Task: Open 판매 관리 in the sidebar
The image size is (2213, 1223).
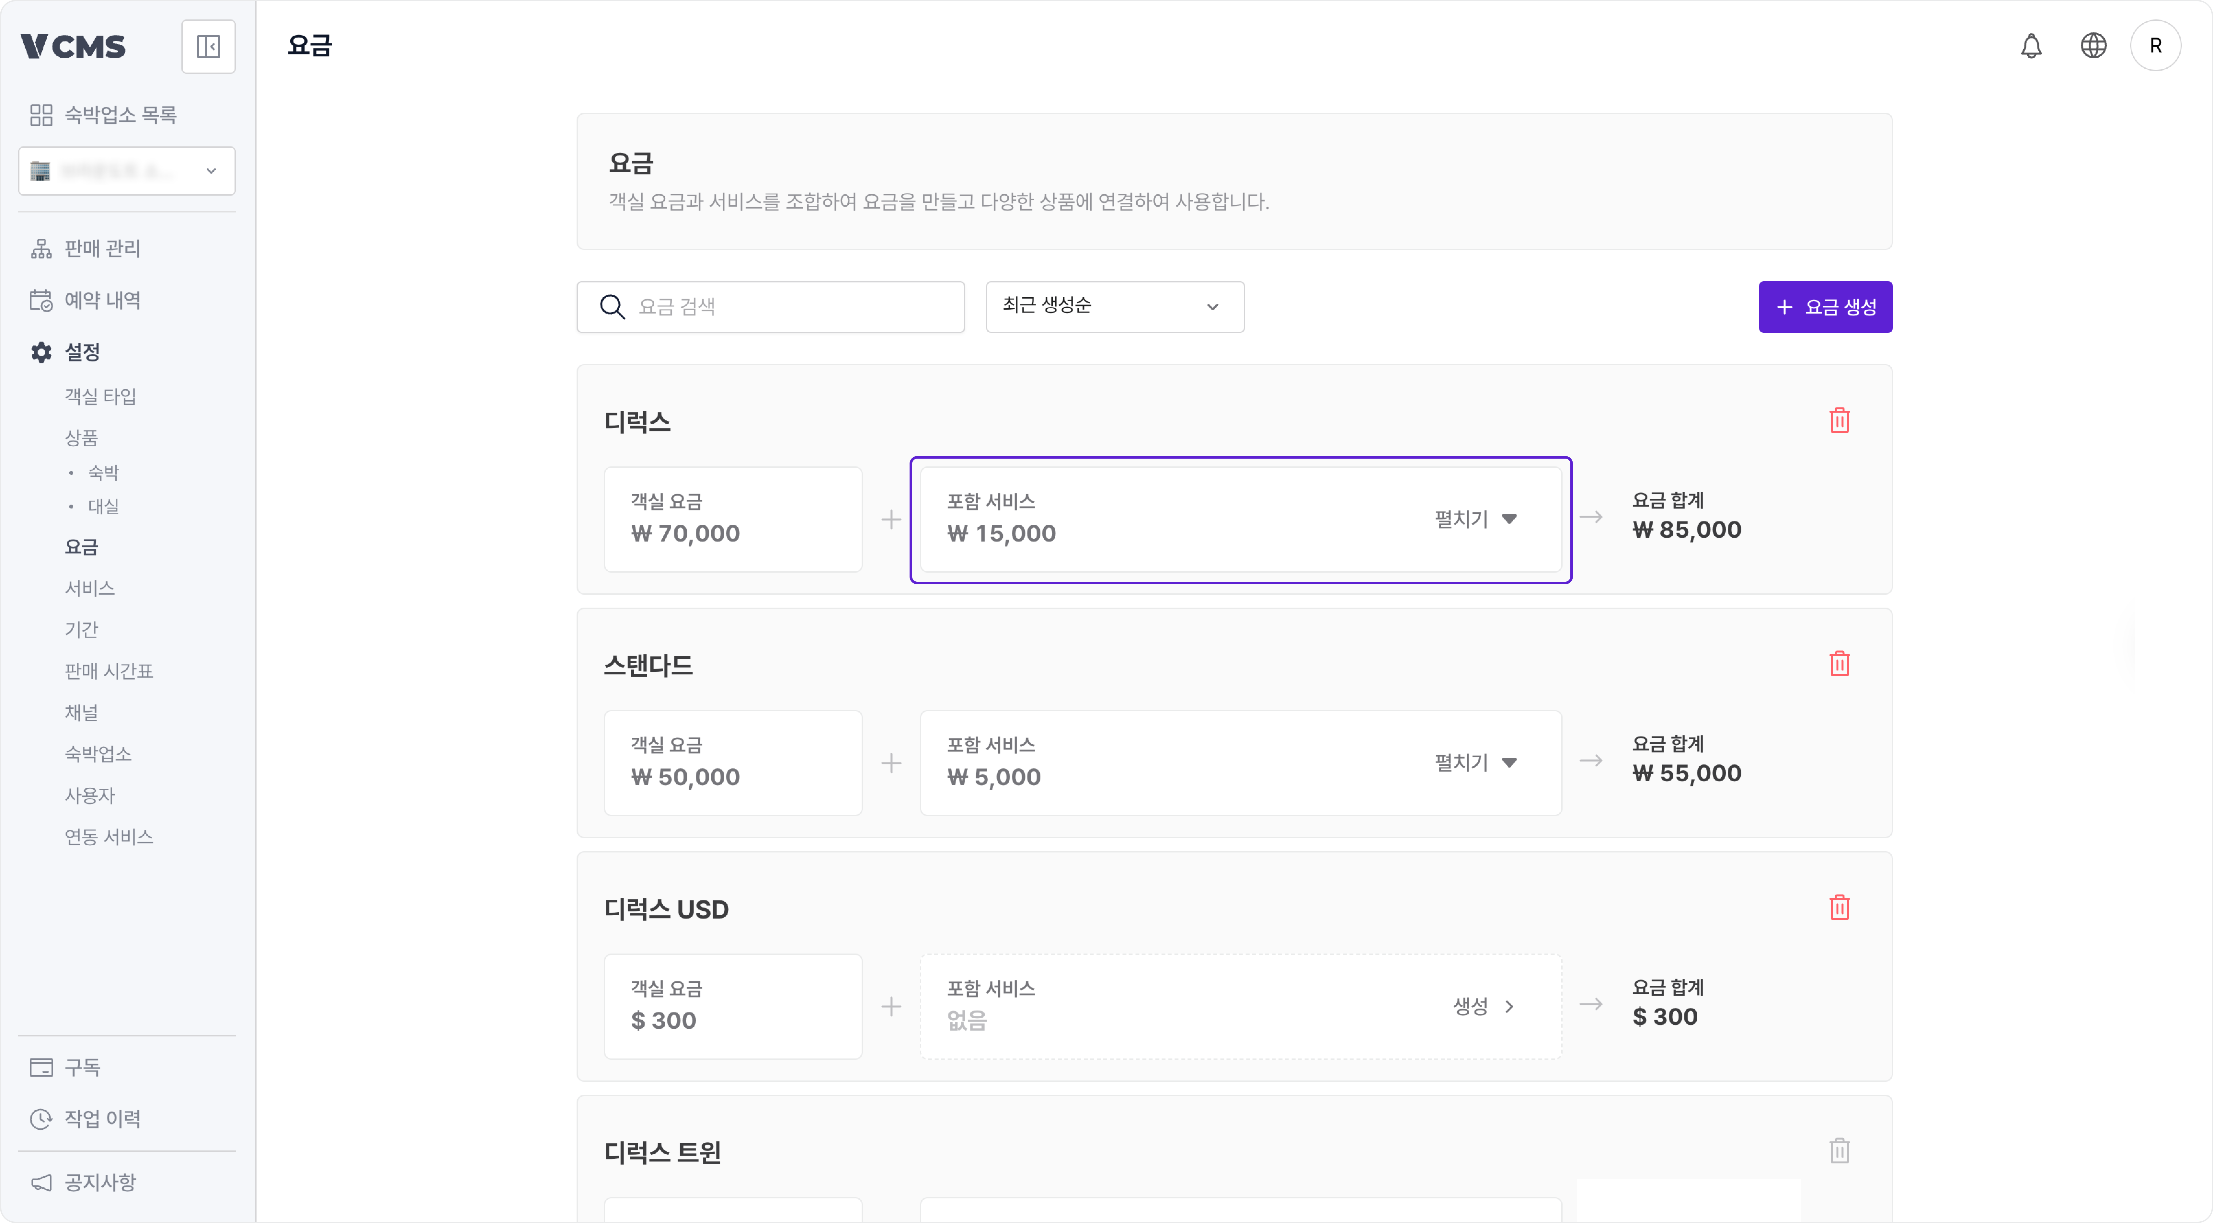Action: [102, 248]
